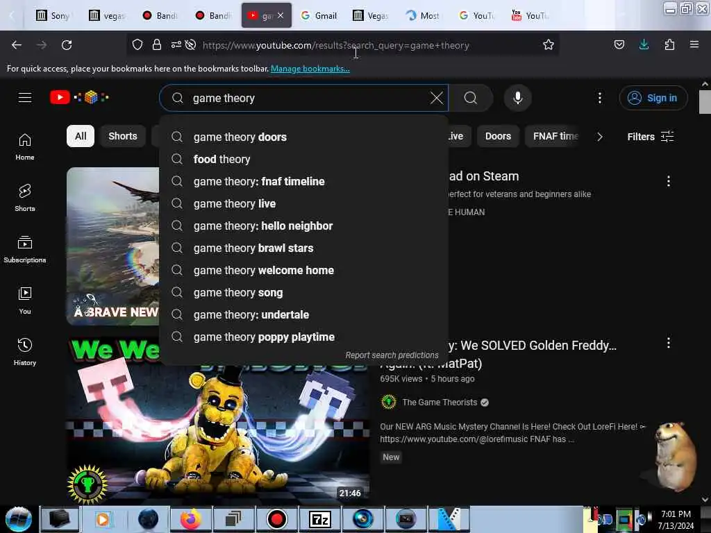The height and width of the screenshot is (533, 711).
Task: Click the Game Theorists channel avatar
Action: [389, 402]
